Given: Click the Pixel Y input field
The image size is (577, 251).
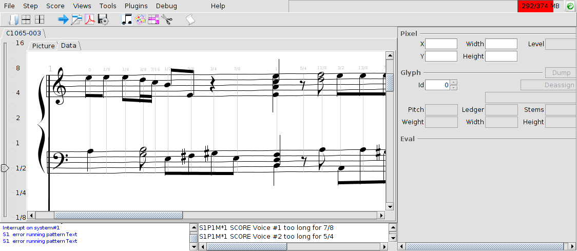Looking at the screenshot, I should [x=441, y=56].
